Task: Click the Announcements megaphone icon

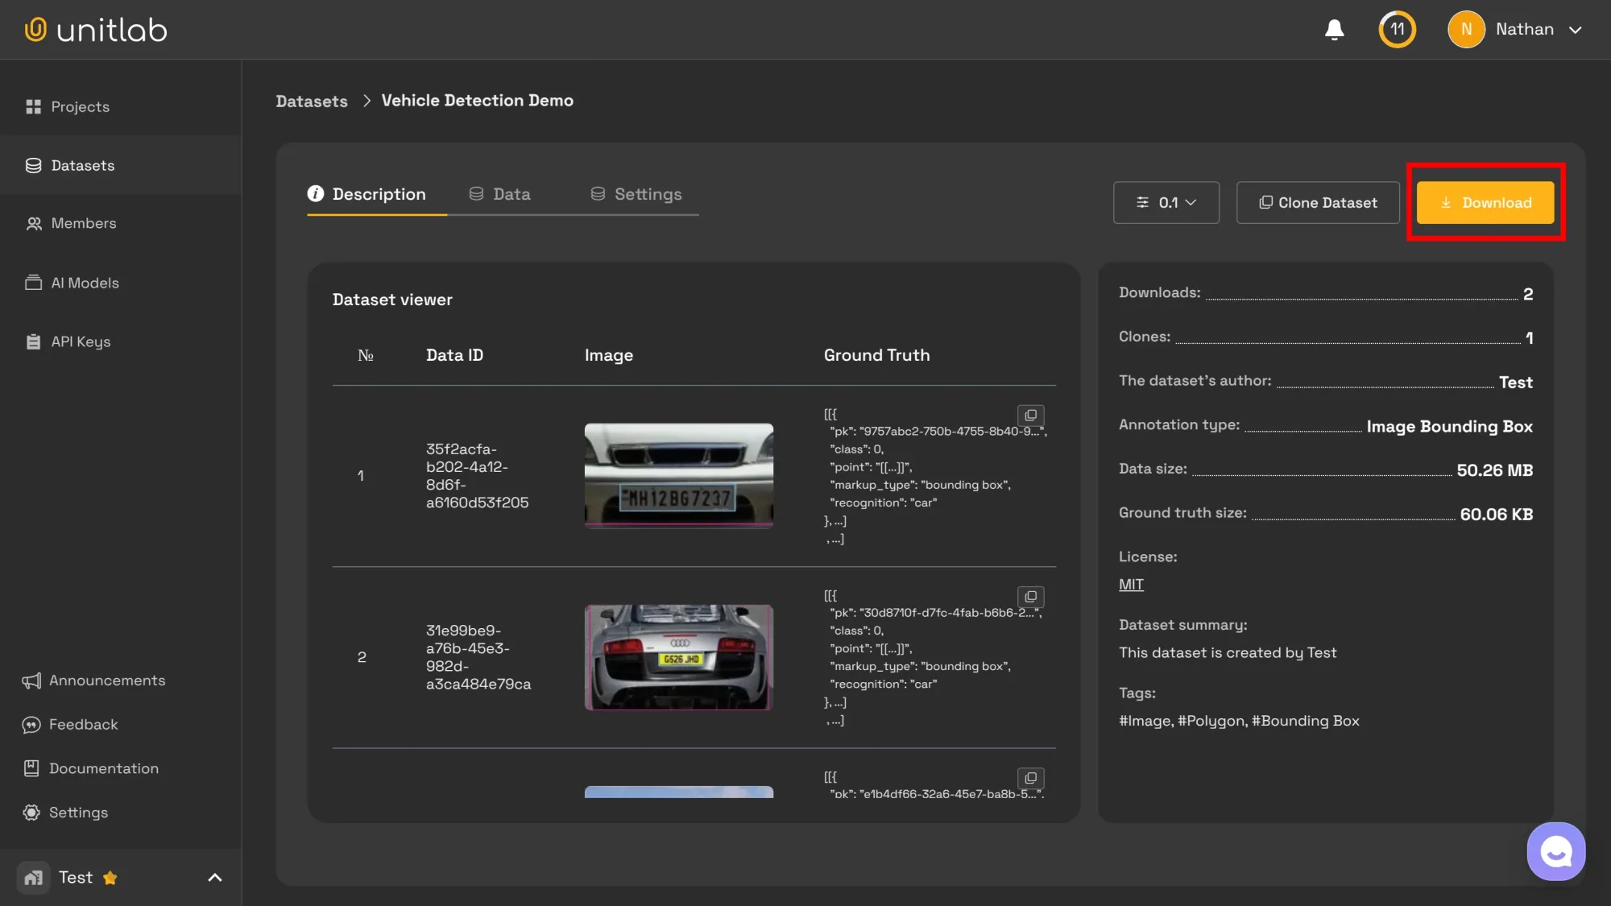Action: point(31,681)
